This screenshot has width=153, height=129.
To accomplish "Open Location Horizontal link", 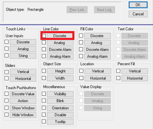I will click(x=98, y=78).
